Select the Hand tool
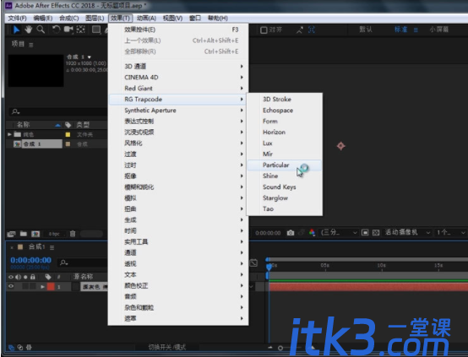Screen dimensions: 468x357 point(29,30)
